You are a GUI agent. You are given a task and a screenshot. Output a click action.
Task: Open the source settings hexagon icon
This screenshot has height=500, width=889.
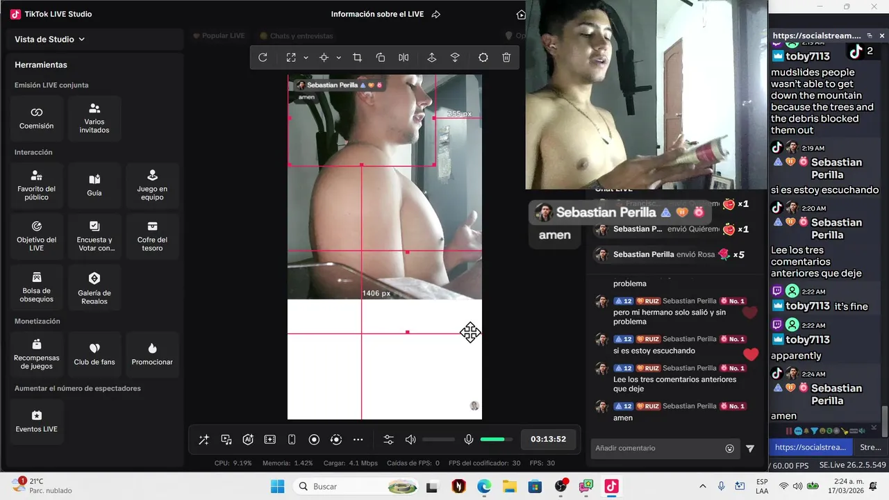click(x=483, y=58)
